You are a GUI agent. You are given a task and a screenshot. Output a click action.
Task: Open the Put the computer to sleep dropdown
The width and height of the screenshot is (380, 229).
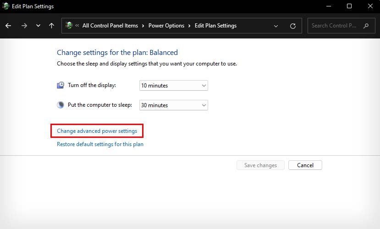click(x=174, y=105)
